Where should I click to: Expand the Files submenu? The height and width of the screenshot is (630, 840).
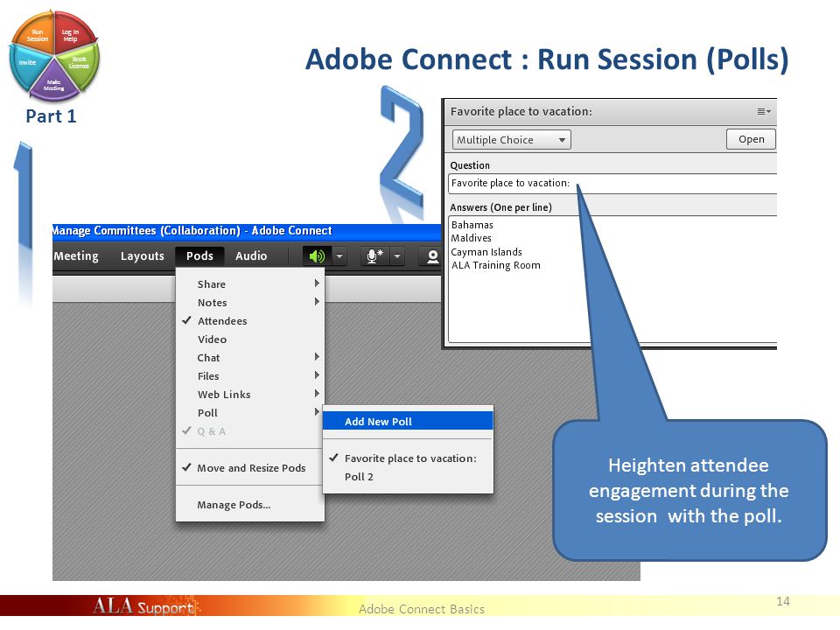pyautogui.click(x=251, y=376)
